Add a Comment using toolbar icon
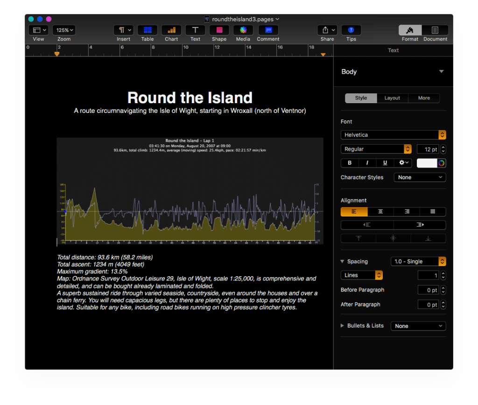The image size is (478, 405). pyautogui.click(x=268, y=30)
